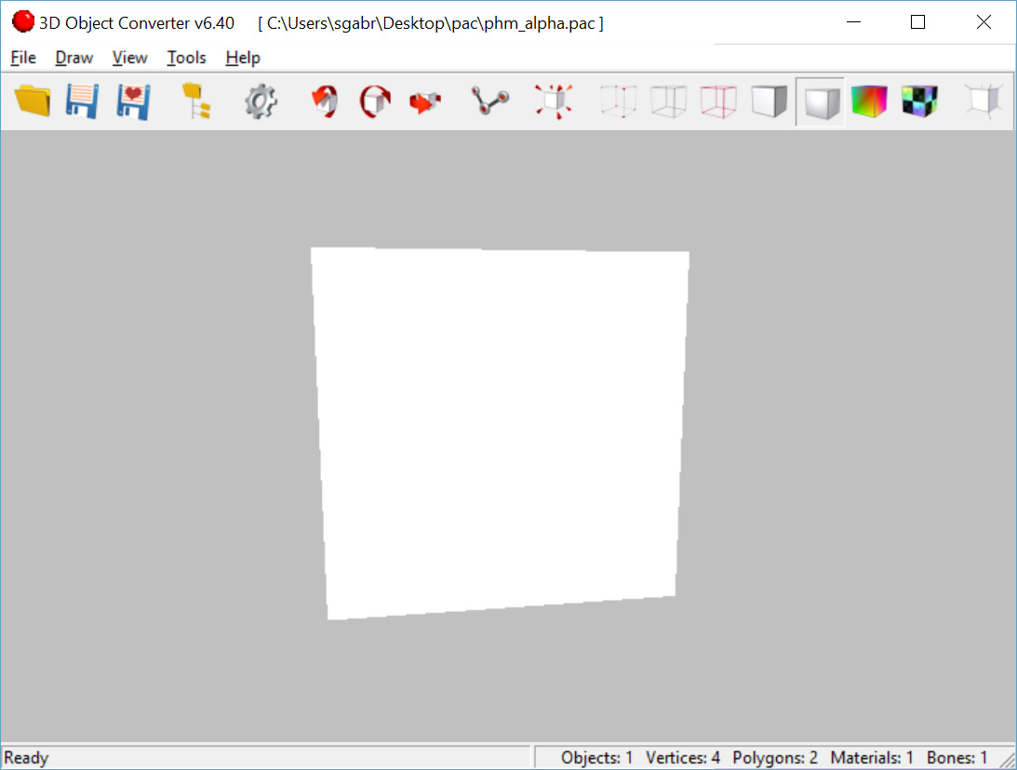The height and width of the screenshot is (770, 1017).
Task: Click the red arrow cube move icon
Action: coord(425,100)
